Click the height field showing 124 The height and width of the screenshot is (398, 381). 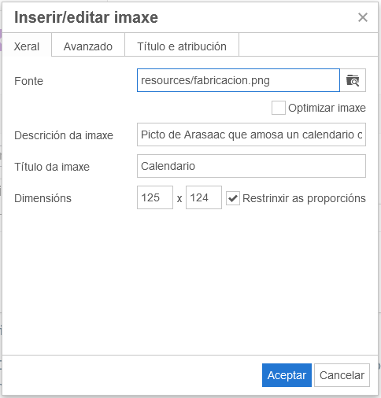click(x=204, y=197)
